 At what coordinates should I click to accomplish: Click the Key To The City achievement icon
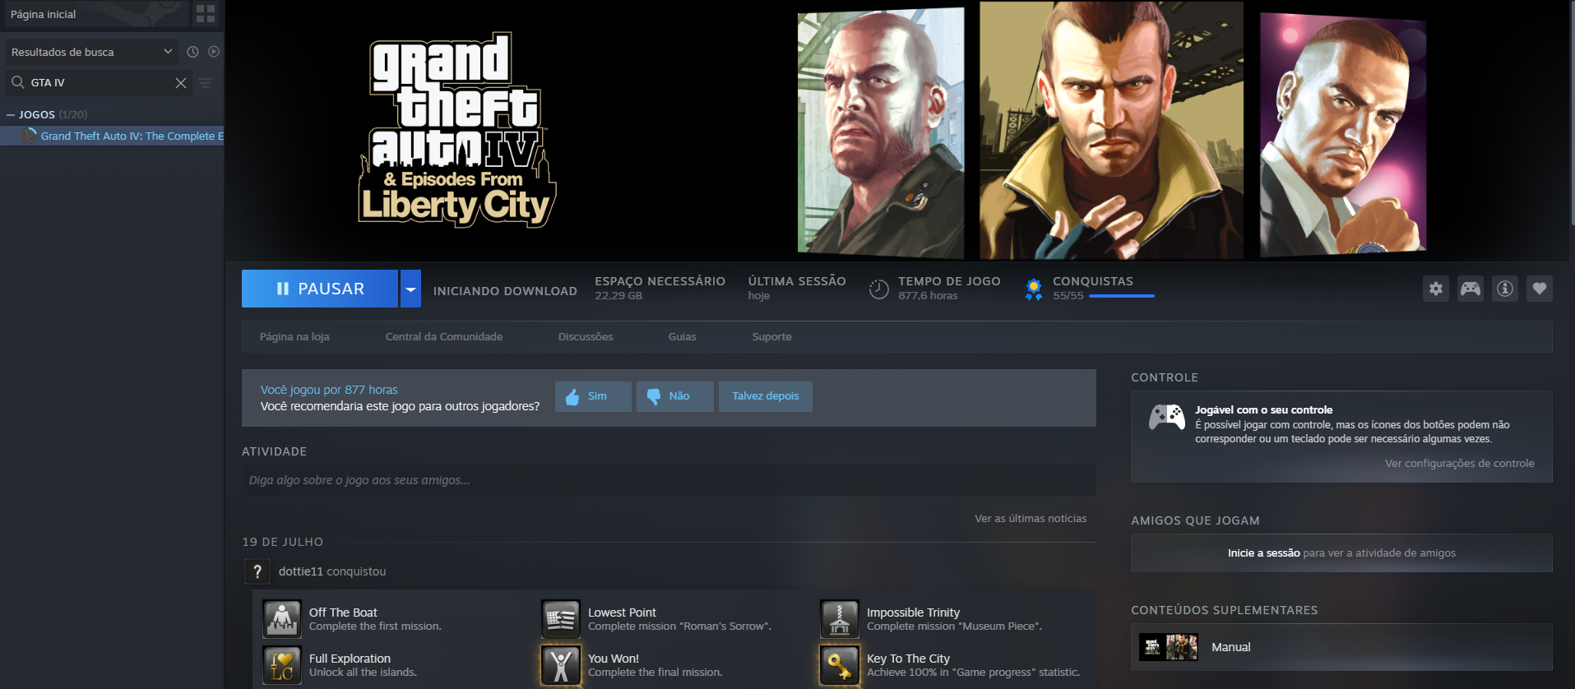pyautogui.click(x=840, y=665)
